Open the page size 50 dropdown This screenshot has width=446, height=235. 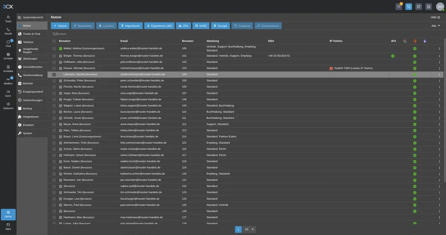(x=249, y=229)
